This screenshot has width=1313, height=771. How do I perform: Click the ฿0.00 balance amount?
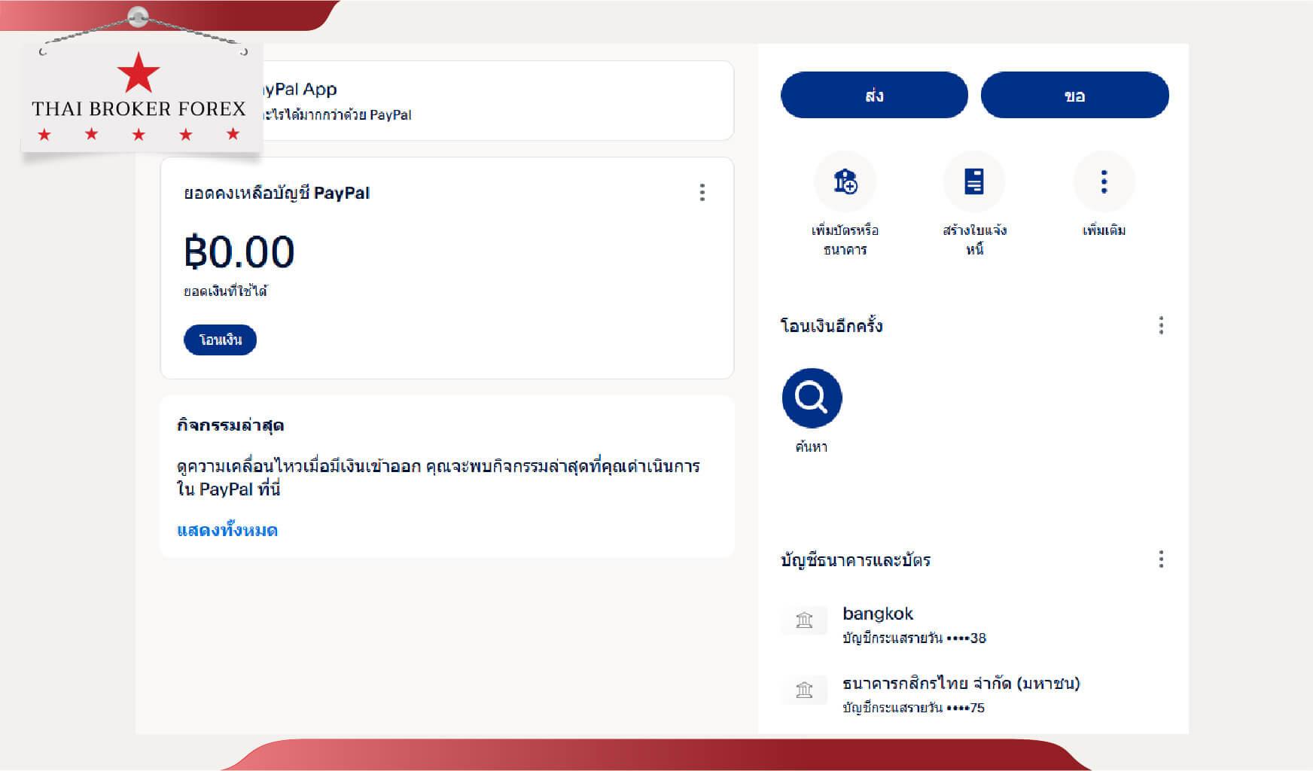[239, 252]
